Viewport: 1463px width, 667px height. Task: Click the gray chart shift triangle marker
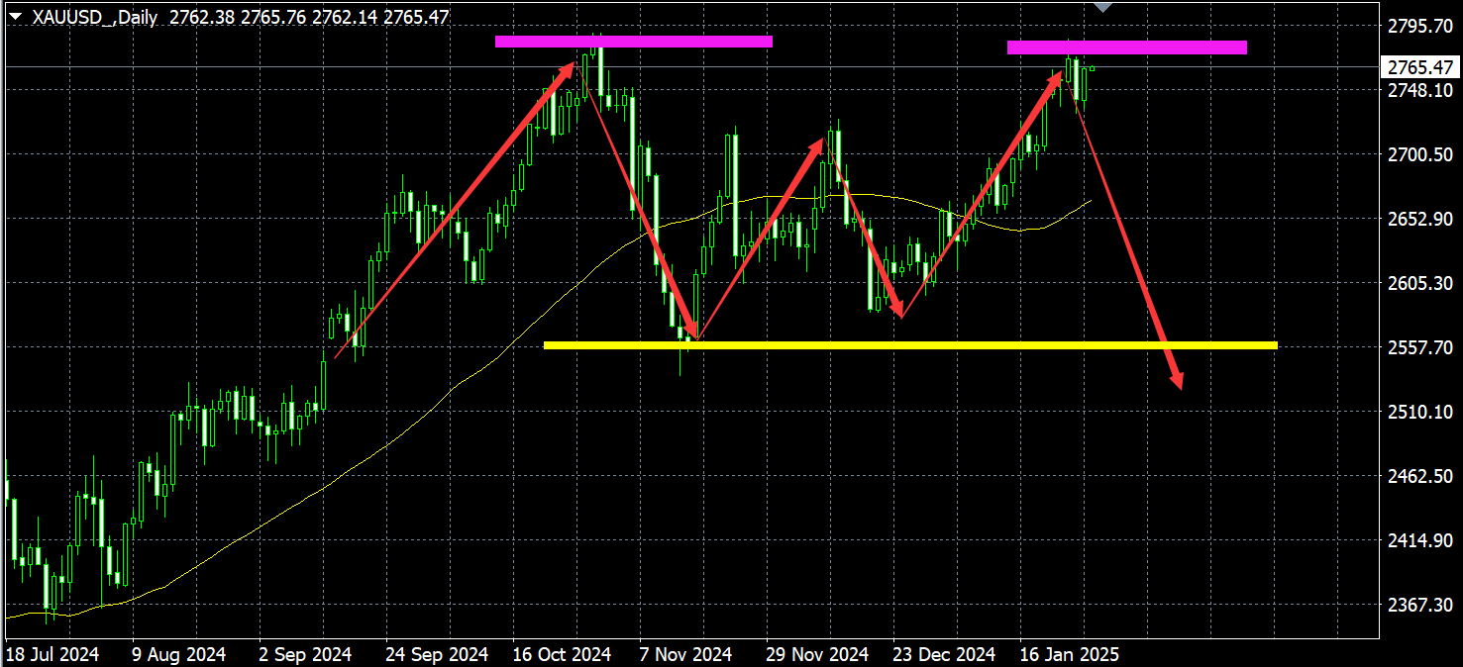(1102, 7)
